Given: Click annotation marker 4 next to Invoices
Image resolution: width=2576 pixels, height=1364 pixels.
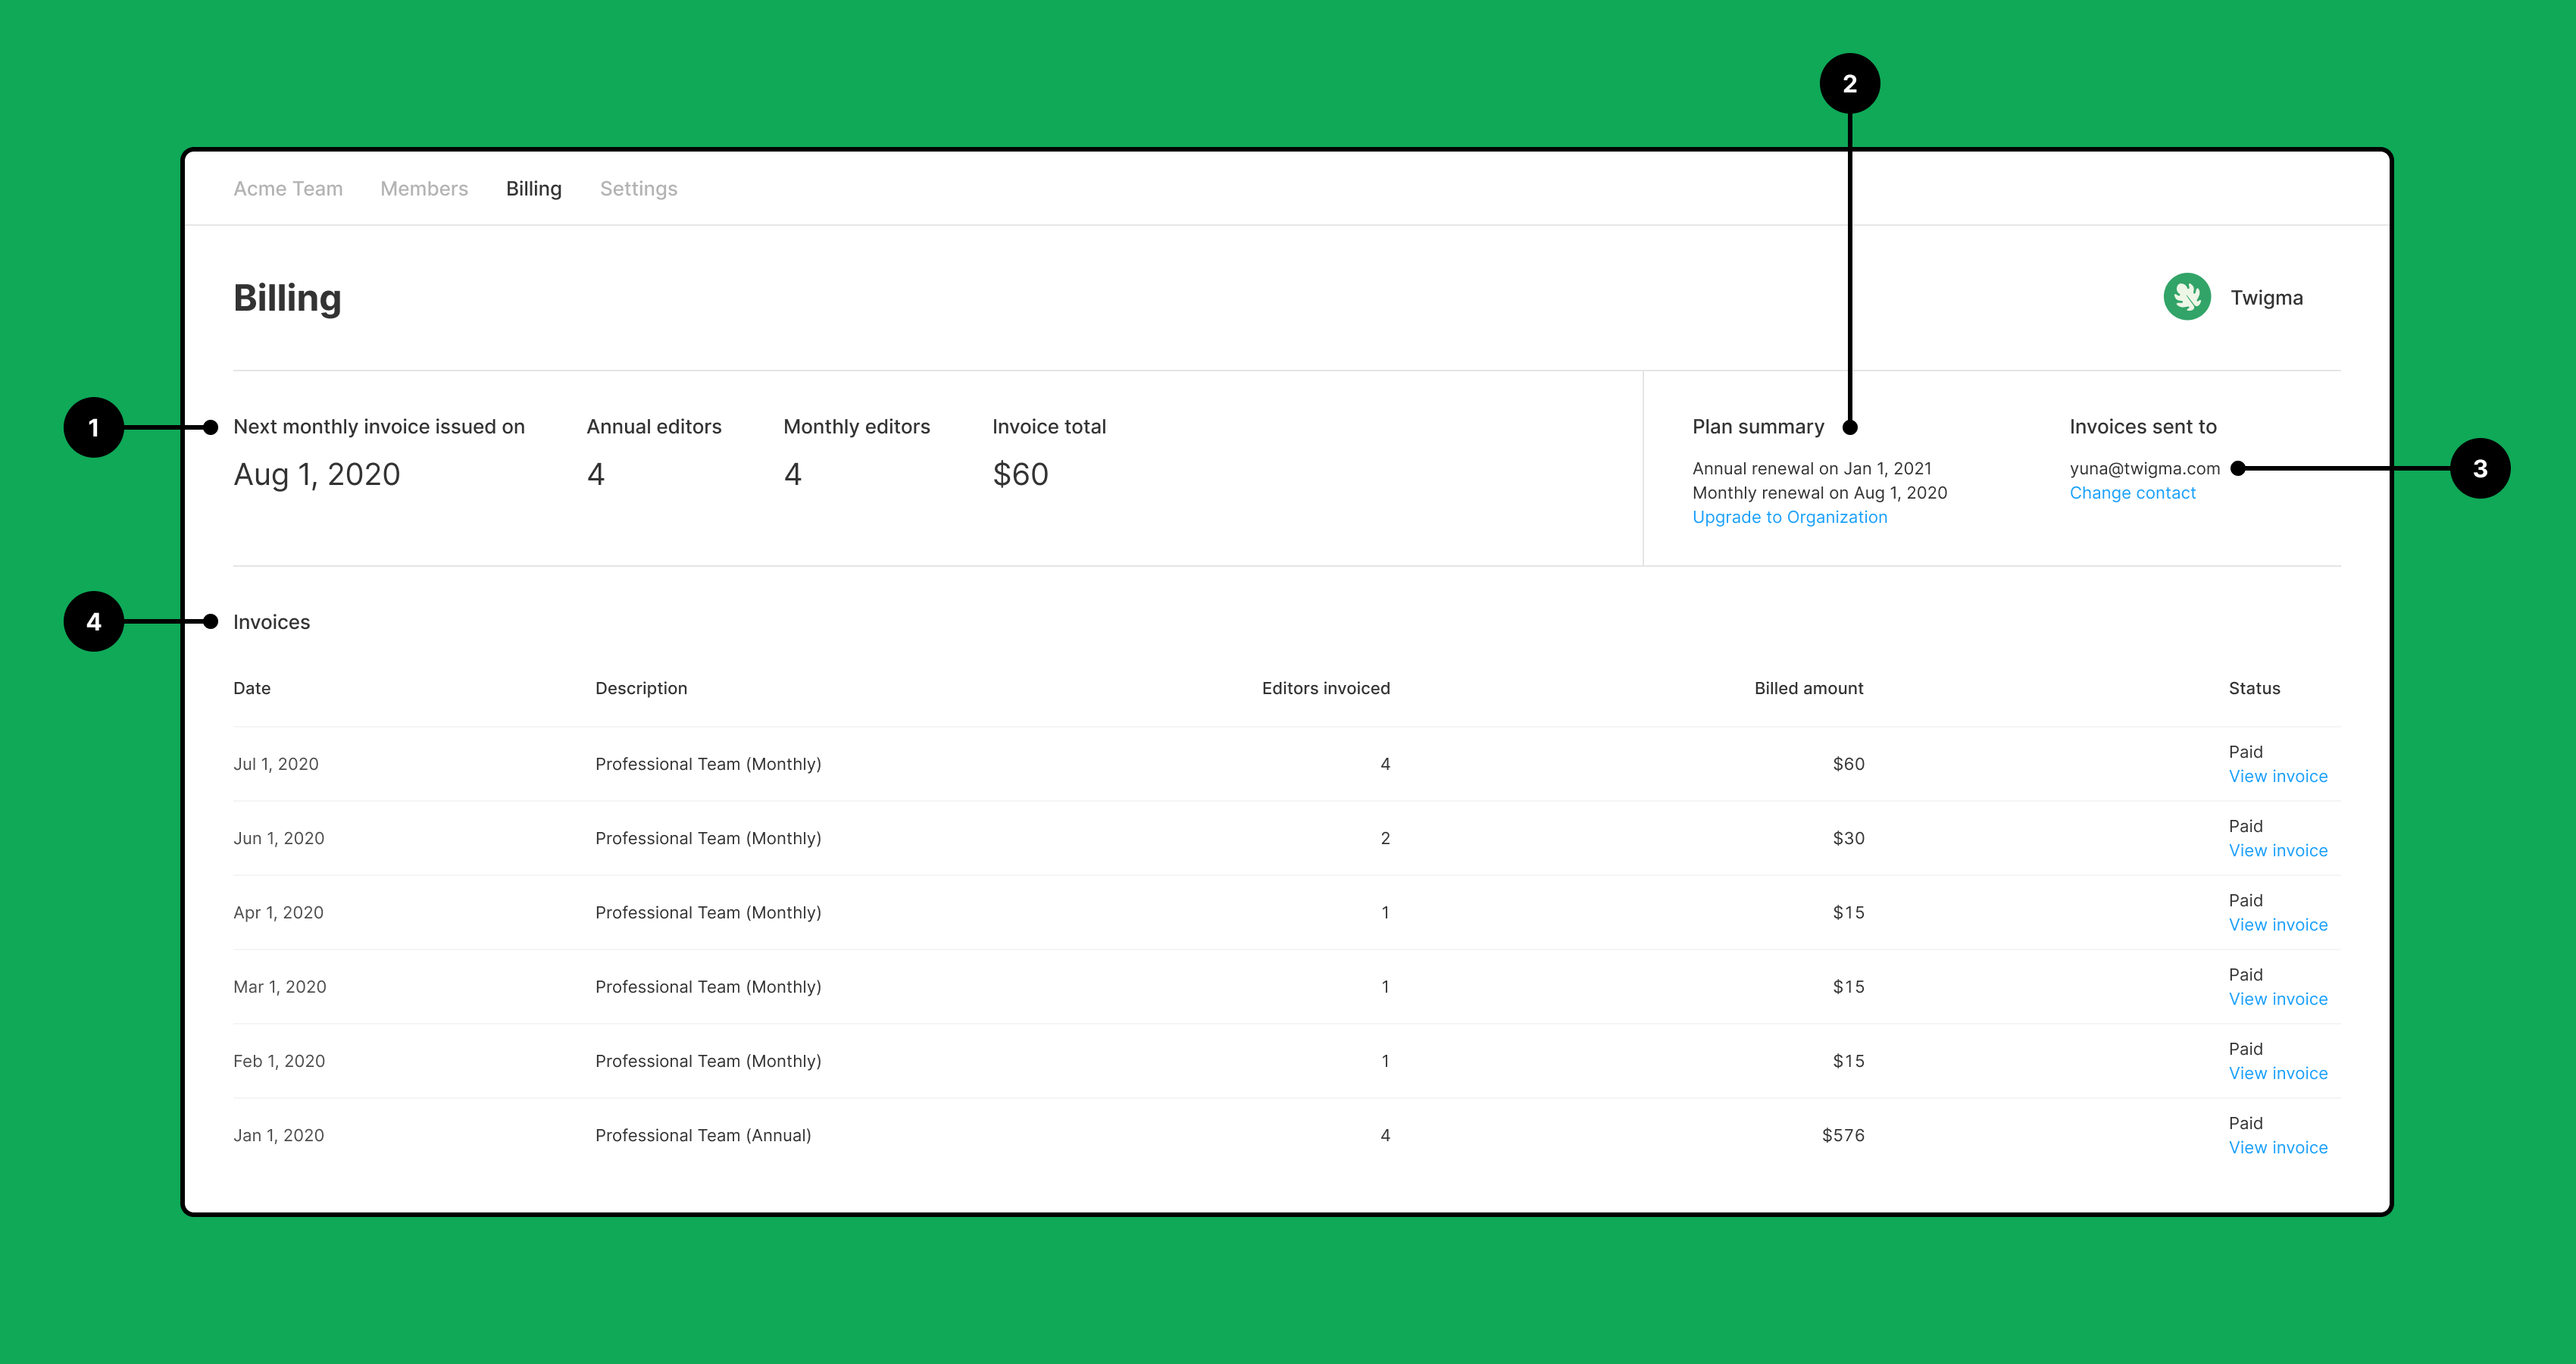Looking at the screenshot, I should 94,621.
